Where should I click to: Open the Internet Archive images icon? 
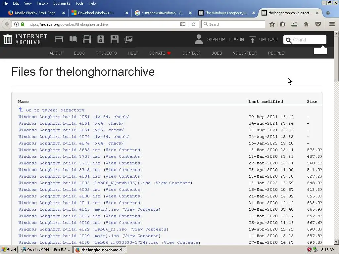[128, 39]
